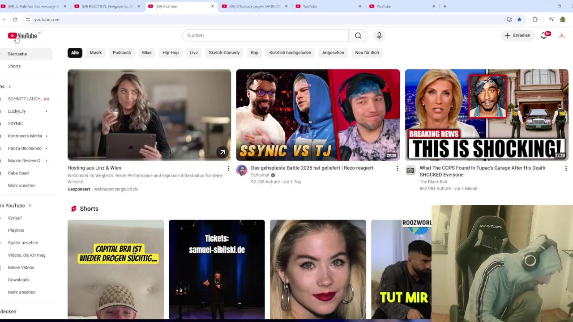Open Kontrovers-Media subscription

point(25,136)
